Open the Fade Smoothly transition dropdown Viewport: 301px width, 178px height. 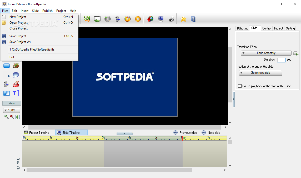(266, 53)
